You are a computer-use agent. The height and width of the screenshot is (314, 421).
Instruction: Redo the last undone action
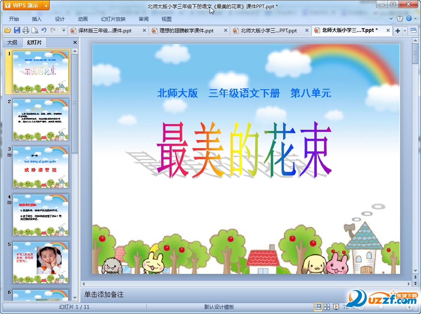[x=53, y=30]
